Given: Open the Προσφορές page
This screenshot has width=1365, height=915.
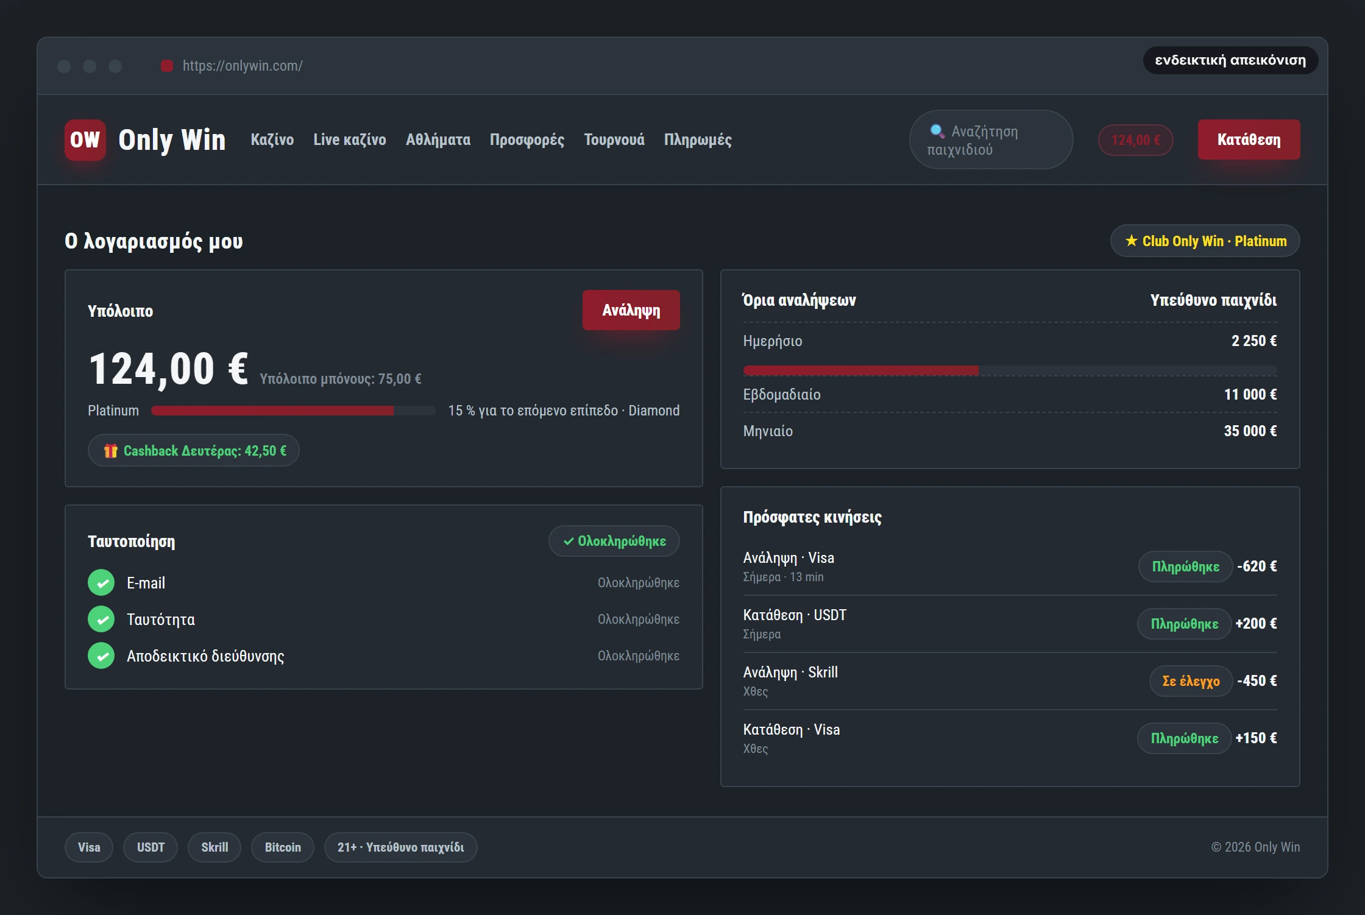Looking at the screenshot, I should click(x=527, y=140).
